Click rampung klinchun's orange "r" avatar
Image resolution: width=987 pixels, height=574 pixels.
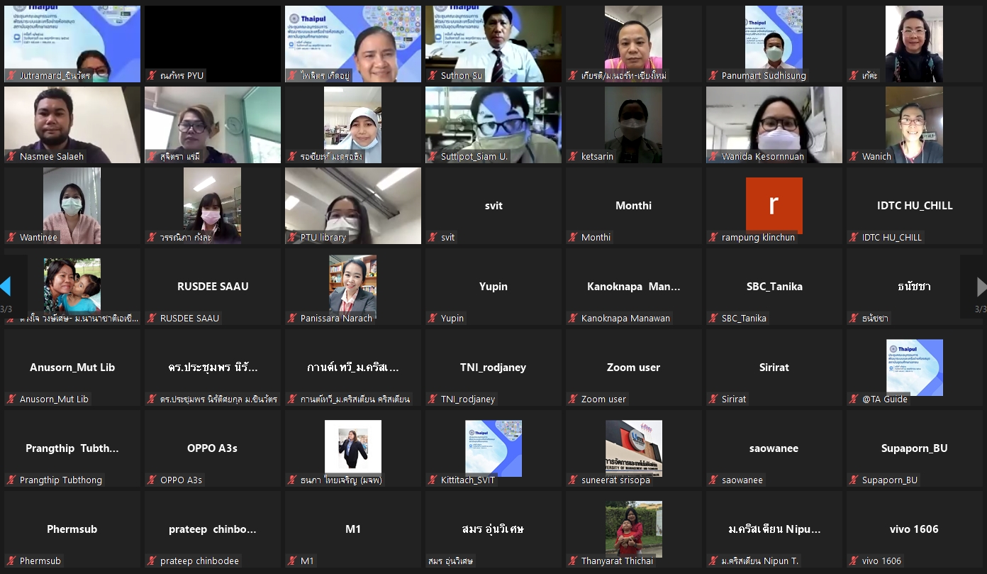[774, 205]
